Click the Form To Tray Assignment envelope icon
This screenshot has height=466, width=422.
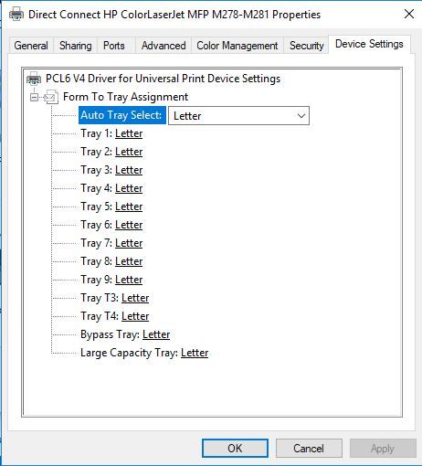(51, 97)
